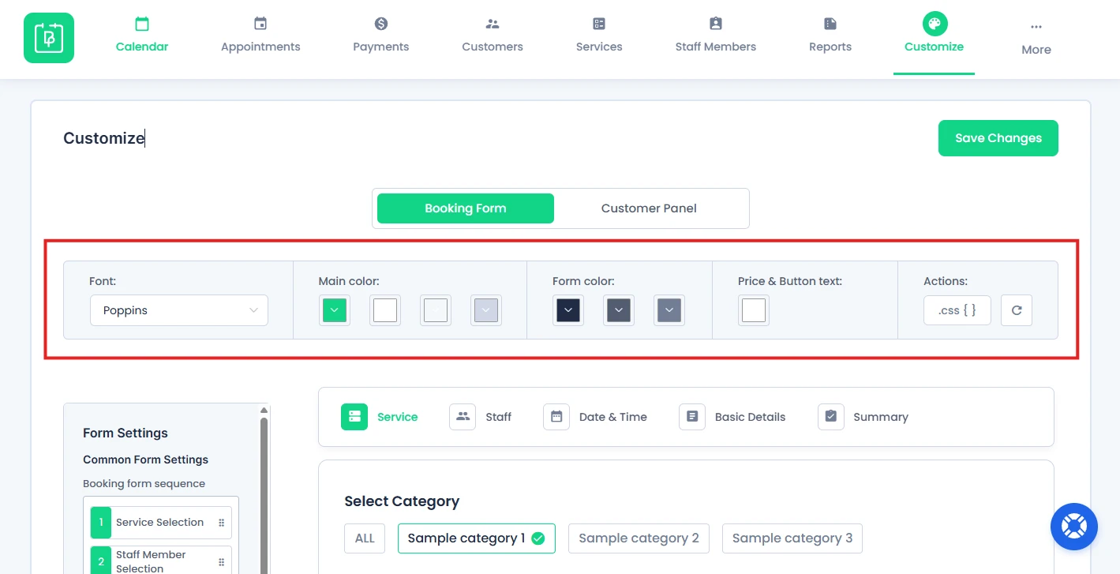Open the green Main color picker
Viewport: 1120px width, 574px height.
pos(335,310)
